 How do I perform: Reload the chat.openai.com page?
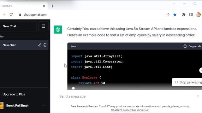[x=11, y=15]
